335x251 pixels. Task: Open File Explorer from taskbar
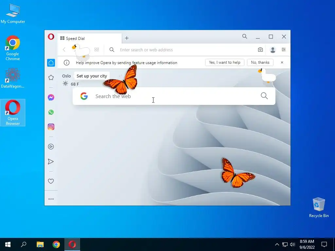pos(40,244)
